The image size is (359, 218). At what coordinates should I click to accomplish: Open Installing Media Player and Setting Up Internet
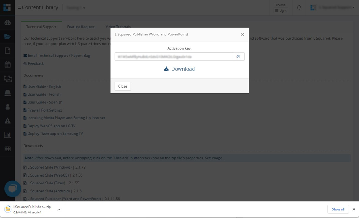tap(66, 118)
